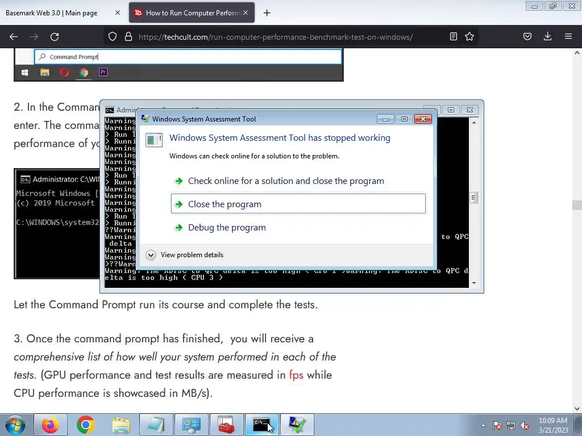Check online for a solution and close program

(286, 181)
